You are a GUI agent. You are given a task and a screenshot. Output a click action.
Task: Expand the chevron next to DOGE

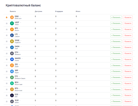tap(21, 41)
